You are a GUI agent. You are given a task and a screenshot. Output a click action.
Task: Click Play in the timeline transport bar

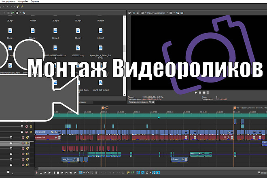pos(49,173)
